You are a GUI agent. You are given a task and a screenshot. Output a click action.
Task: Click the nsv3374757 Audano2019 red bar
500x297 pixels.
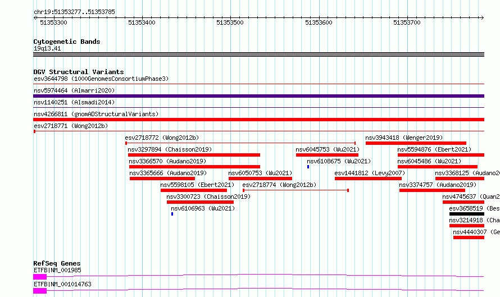click(432, 190)
